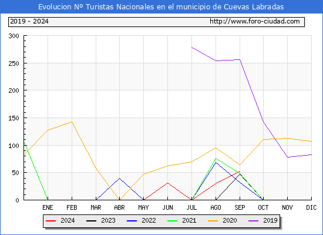Click the 2022 blue legend swatch

click(132, 221)
